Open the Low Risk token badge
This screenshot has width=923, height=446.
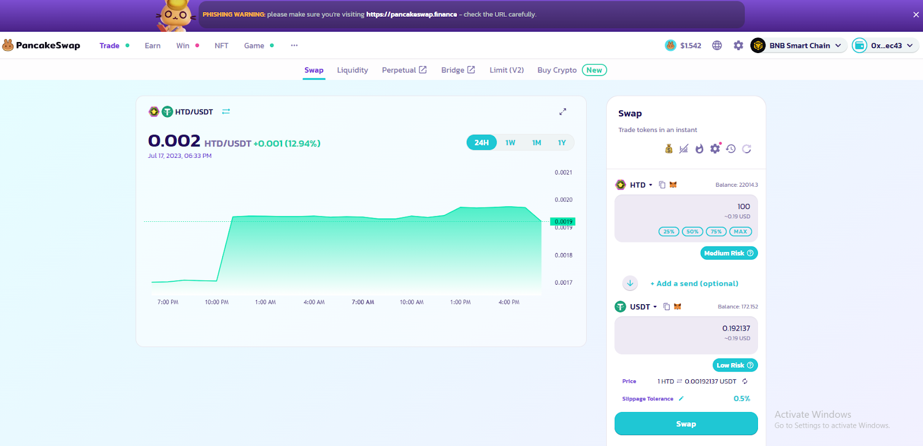[736, 365]
